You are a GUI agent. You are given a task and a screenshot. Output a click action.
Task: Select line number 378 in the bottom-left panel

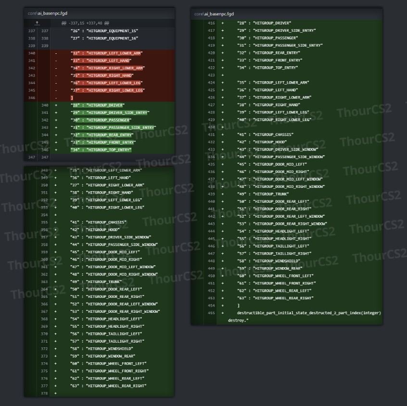click(x=45, y=393)
